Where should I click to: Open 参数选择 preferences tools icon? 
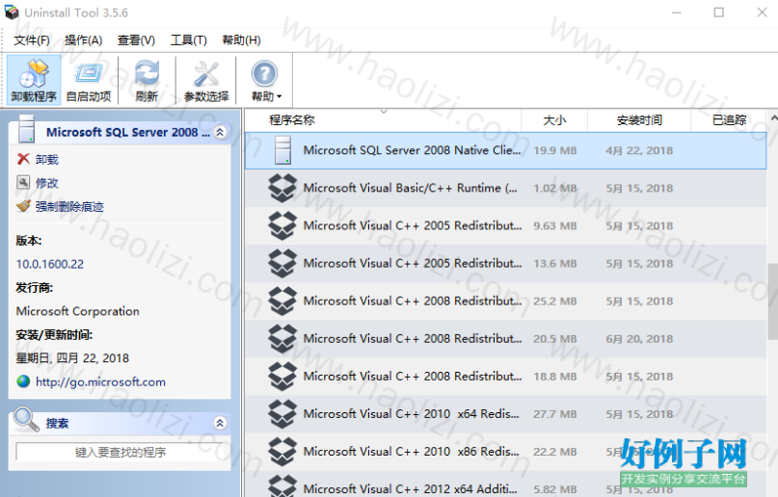pos(206,80)
